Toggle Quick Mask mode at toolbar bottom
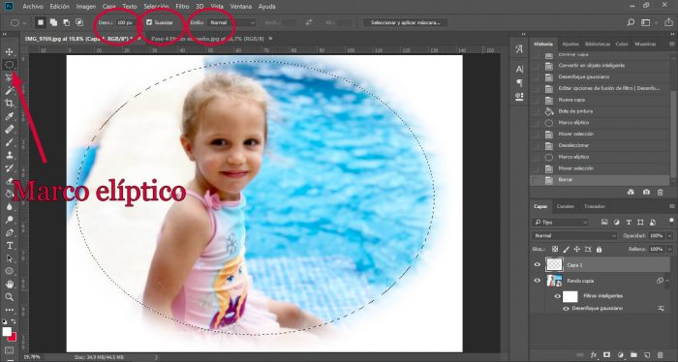The width and height of the screenshot is (678, 362). pyautogui.click(x=9, y=350)
